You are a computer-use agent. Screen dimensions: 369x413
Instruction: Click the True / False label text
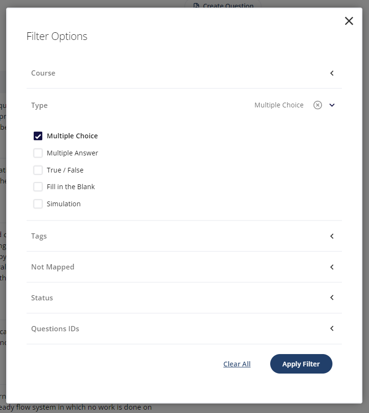[x=65, y=170]
